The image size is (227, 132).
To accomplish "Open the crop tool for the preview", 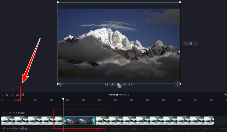I will 185,43.
